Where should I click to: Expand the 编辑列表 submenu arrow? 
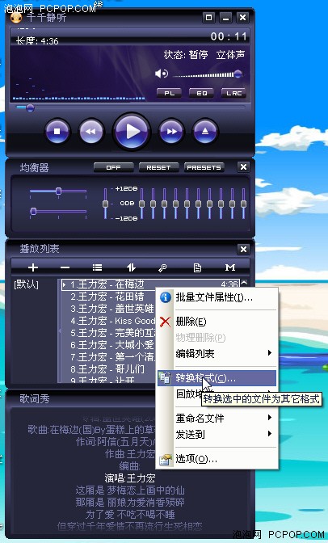[x=270, y=353]
